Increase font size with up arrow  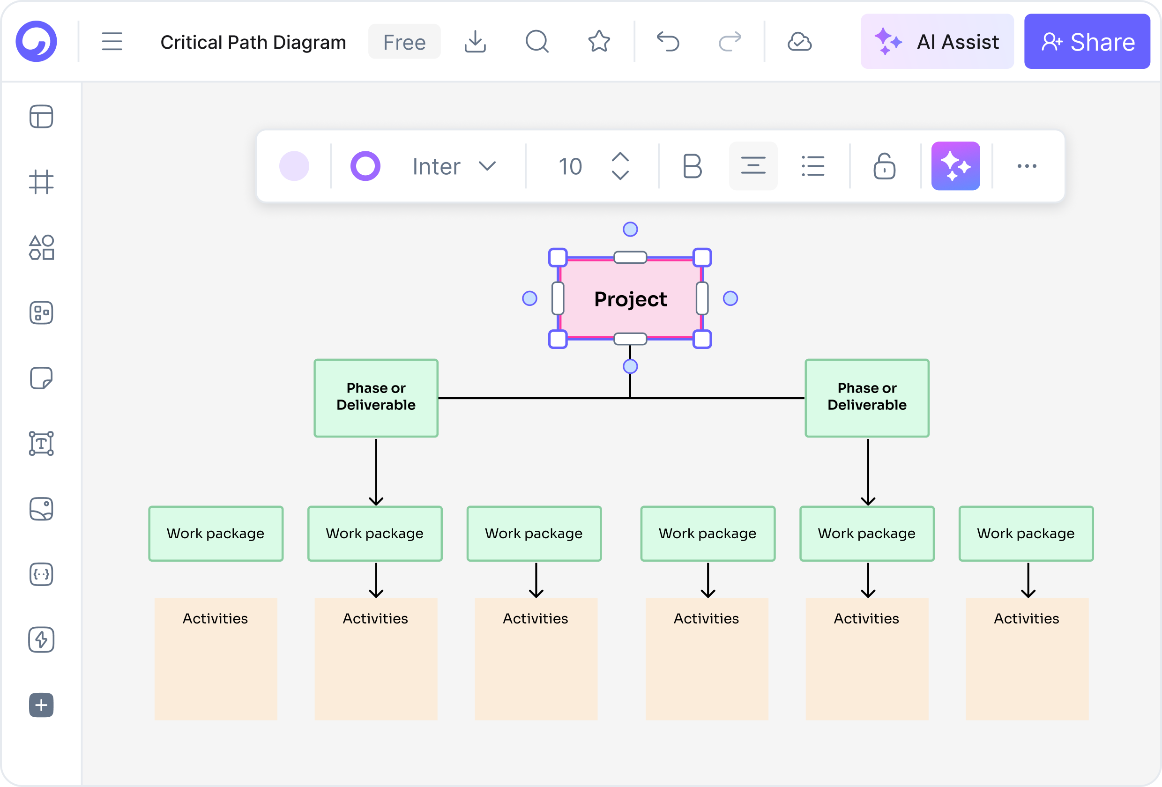click(x=620, y=157)
